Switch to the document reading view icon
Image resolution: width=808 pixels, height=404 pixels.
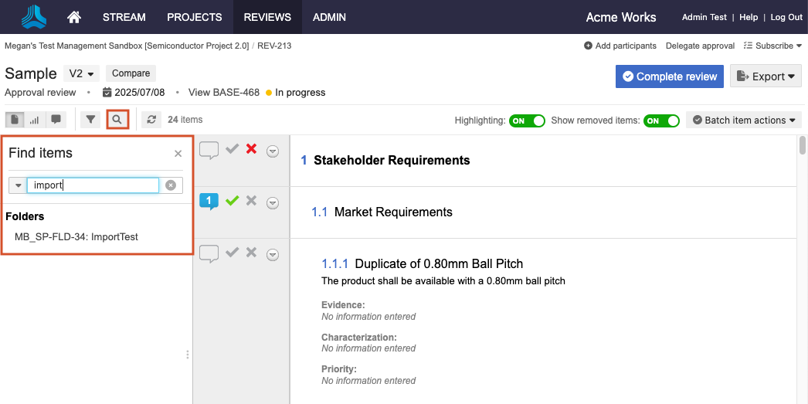[15, 120]
